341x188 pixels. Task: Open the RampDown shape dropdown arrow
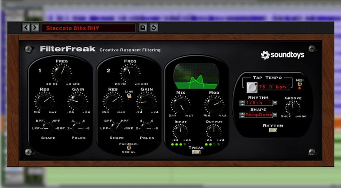pyautogui.click(x=275, y=115)
